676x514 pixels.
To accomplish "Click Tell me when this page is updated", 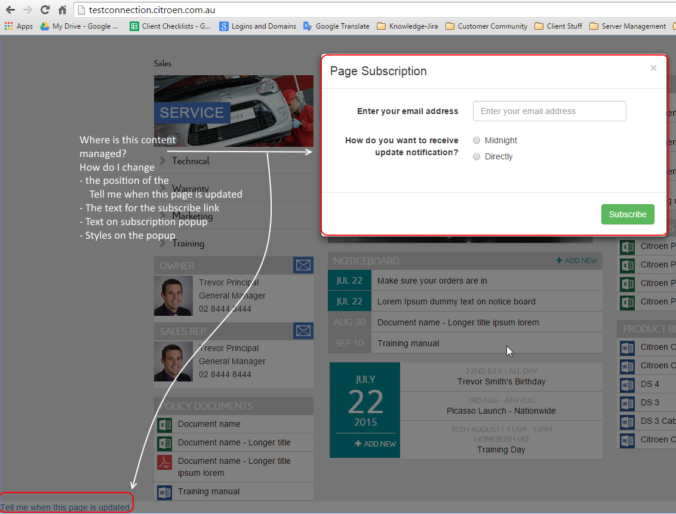I will pyautogui.click(x=65, y=507).
